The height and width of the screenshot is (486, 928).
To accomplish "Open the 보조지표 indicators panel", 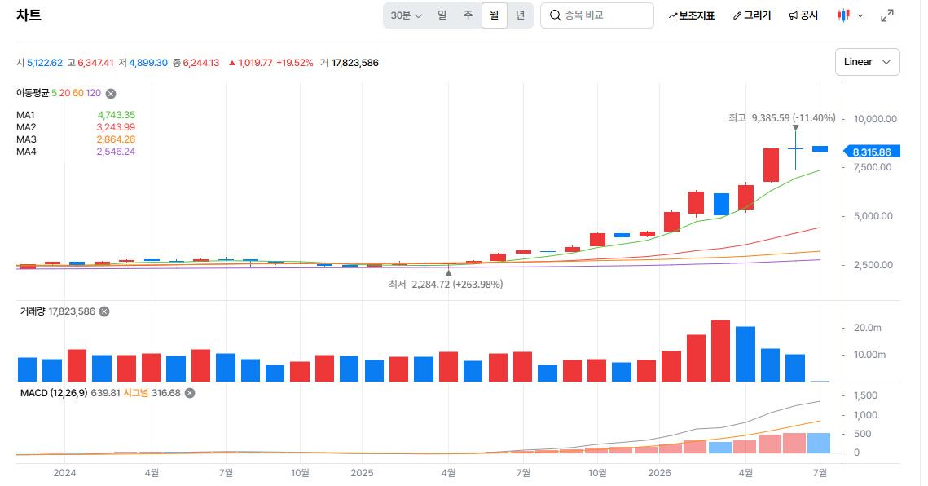I will [x=691, y=16].
